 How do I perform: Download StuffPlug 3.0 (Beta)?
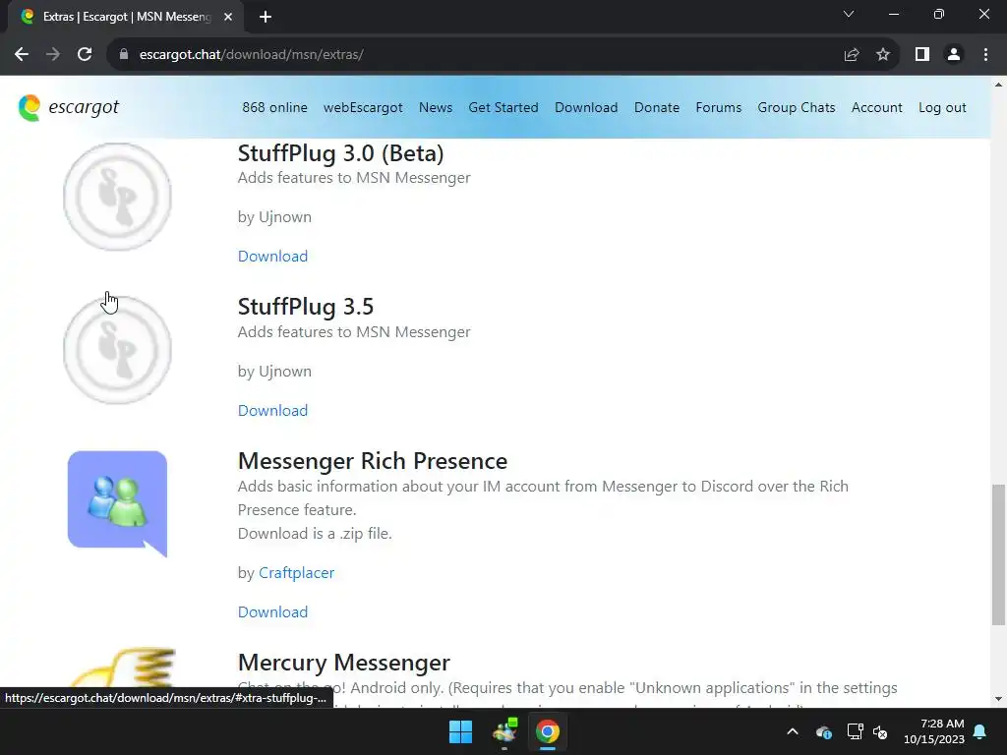[273, 257]
